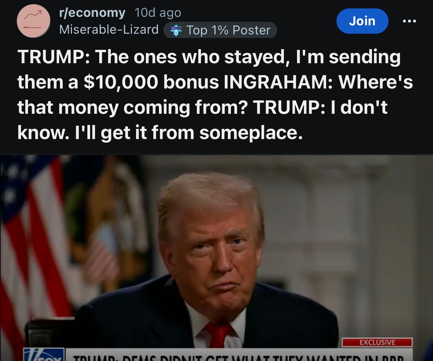
Task: Tap the 10d ago post timestamp
Action: [x=158, y=13]
